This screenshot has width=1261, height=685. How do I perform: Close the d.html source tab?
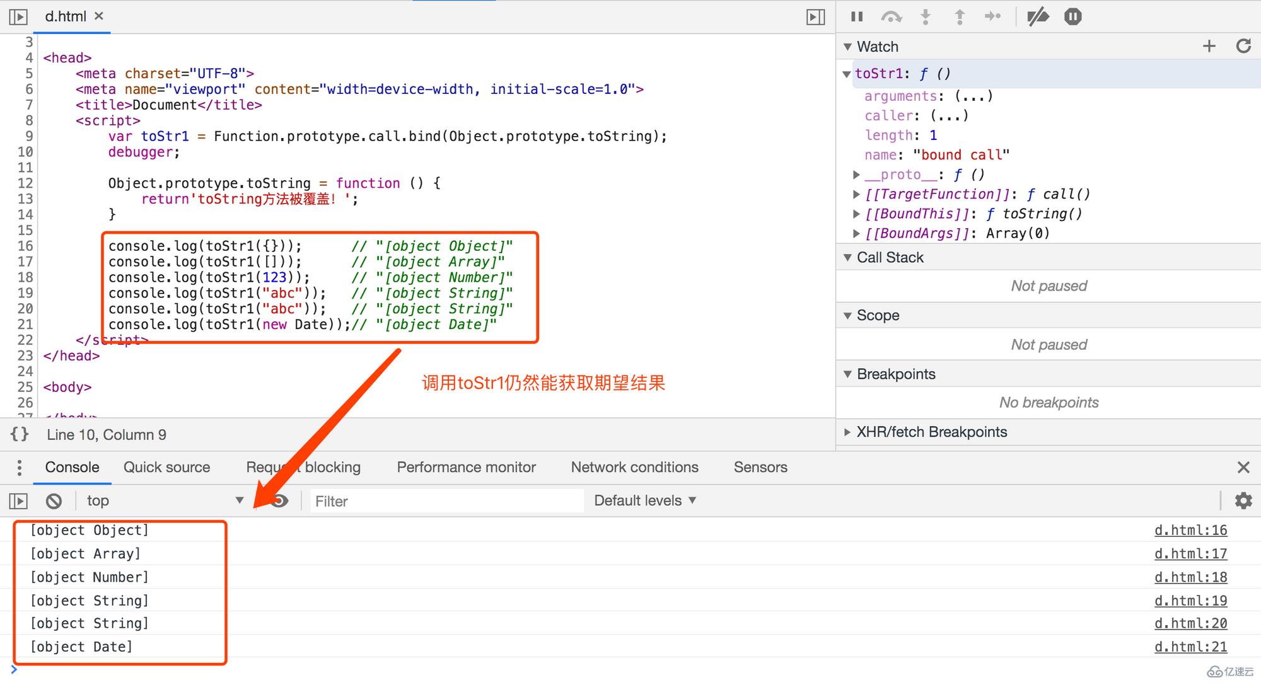click(99, 16)
